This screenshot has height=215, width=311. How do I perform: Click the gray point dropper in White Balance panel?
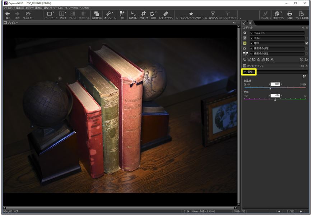[304, 77]
